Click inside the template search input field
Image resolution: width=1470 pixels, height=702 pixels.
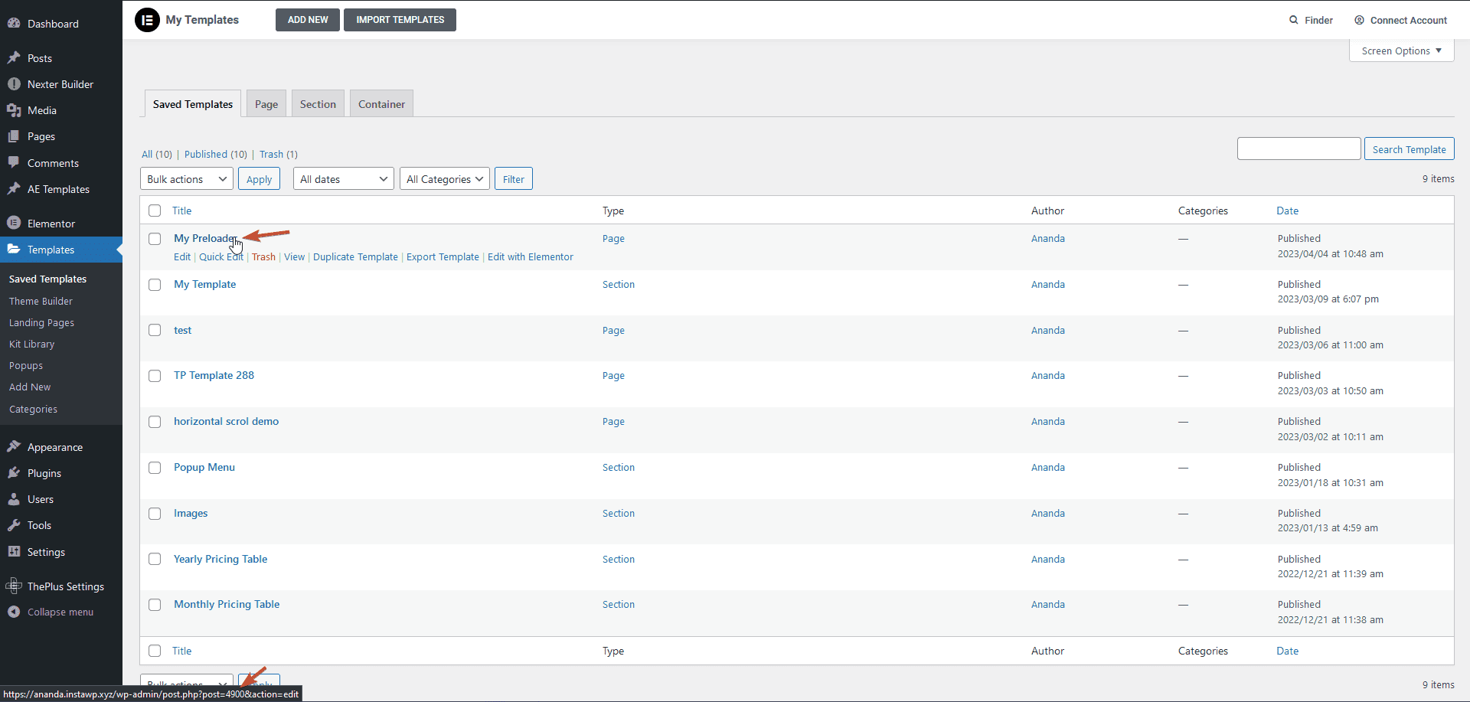click(x=1298, y=149)
